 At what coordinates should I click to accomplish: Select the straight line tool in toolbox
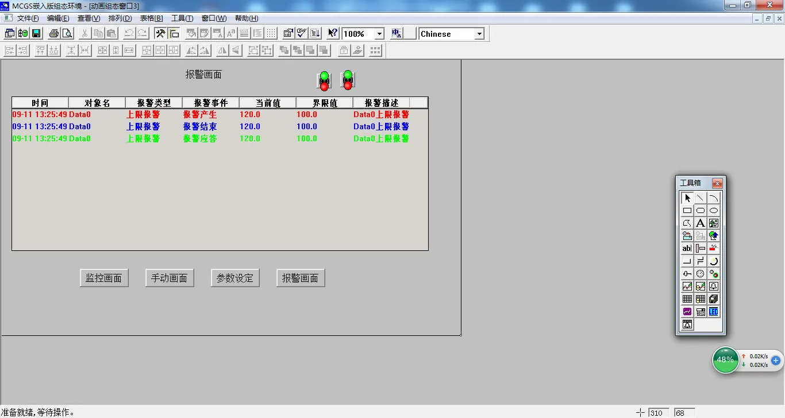701,198
